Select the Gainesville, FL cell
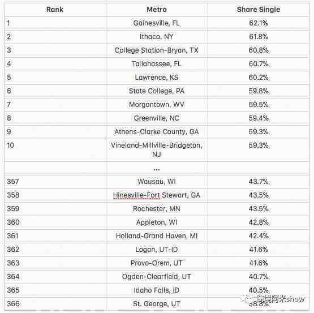The image size is (314, 313). pyautogui.click(x=157, y=23)
